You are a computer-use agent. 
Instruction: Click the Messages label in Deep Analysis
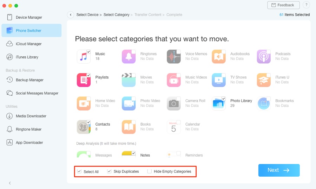[104, 155]
